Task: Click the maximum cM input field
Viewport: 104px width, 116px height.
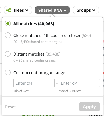Action: click(79, 83)
